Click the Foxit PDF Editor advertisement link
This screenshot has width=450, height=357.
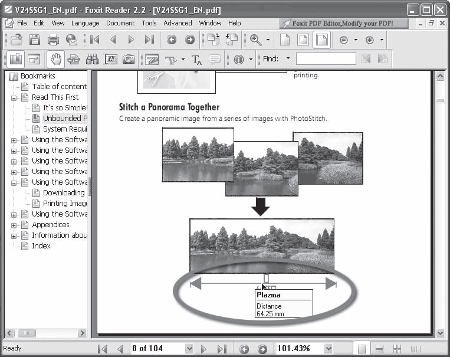[x=343, y=23]
